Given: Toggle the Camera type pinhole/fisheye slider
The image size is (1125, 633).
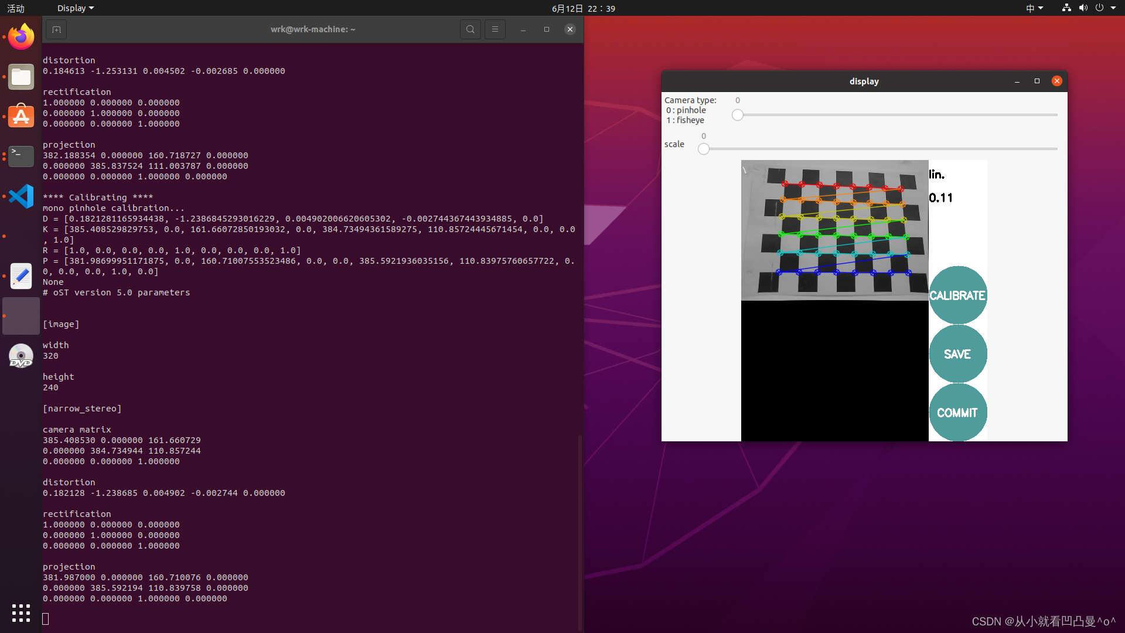Looking at the screenshot, I should click(738, 115).
